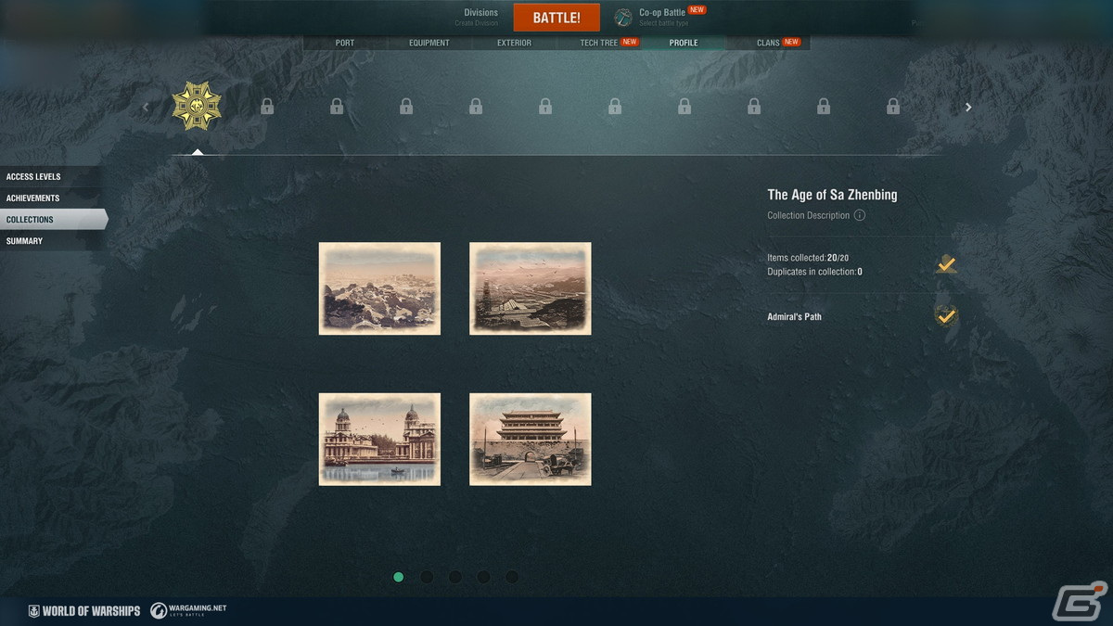The height and width of the screenshot is (626, 1113).
Task: Select the first page indicator dot
Action: pyautogui.click(x=399, y=577)
